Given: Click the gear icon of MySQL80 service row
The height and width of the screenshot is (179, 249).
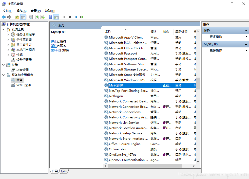Looking at the screenshot, I should click(106, 85).
